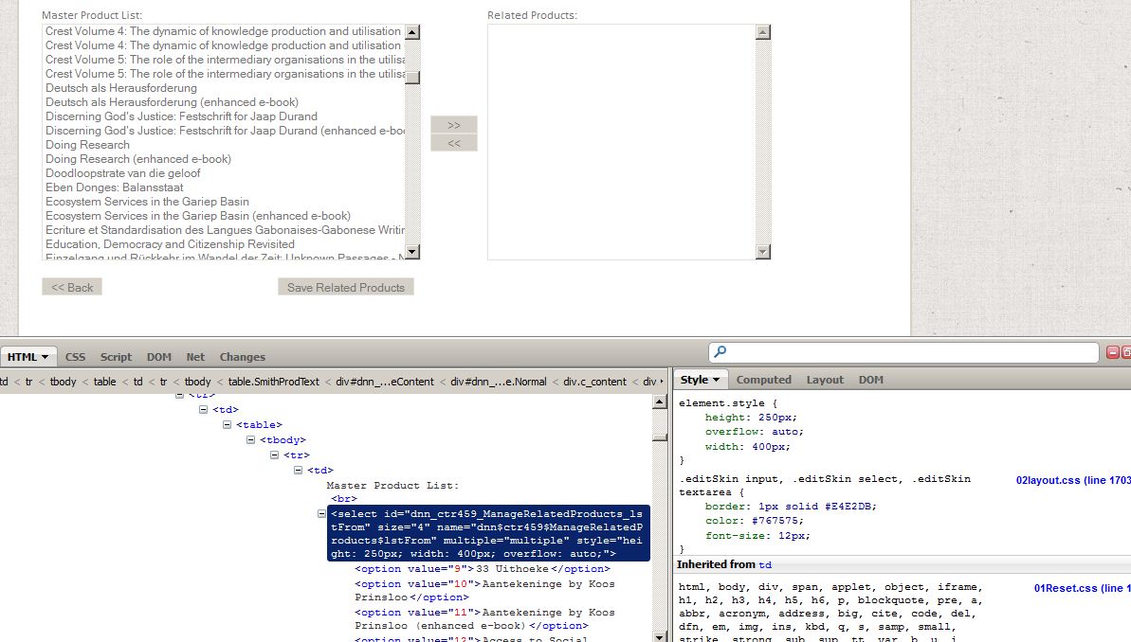Click div.c_content in breadcrumb path

coord(594,382)
